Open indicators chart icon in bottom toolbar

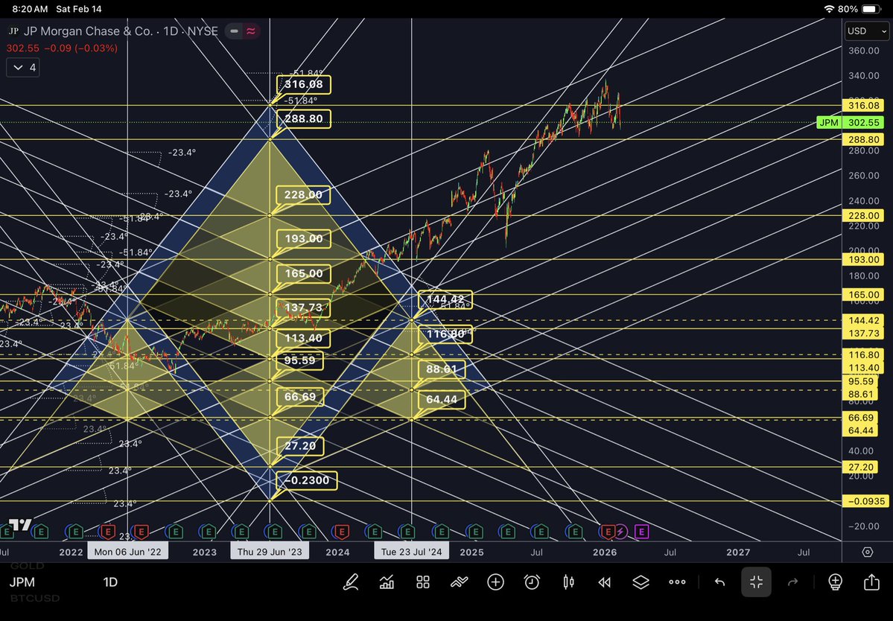(387, 582)
